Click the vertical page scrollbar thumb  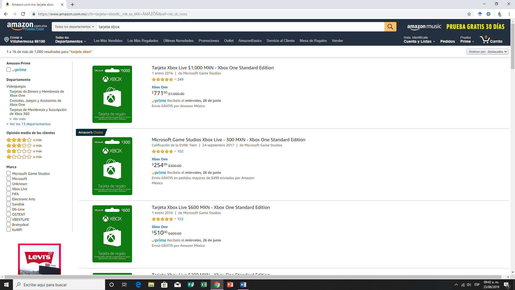click(x=513, y=46)
